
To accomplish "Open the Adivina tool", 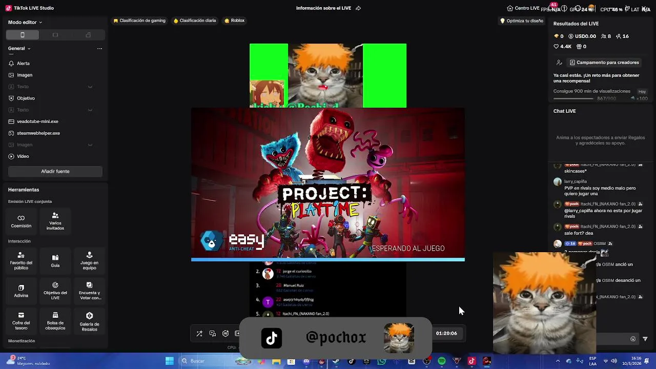I will coord(21,291).
